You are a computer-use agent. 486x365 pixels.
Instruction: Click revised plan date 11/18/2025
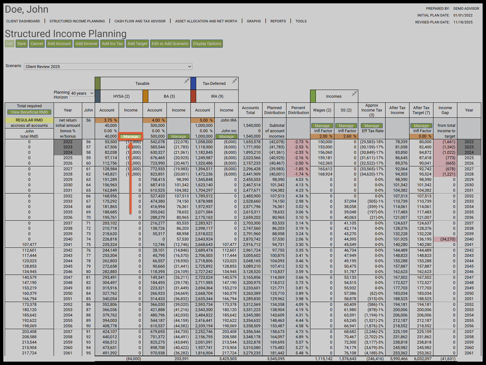point(463,22)
